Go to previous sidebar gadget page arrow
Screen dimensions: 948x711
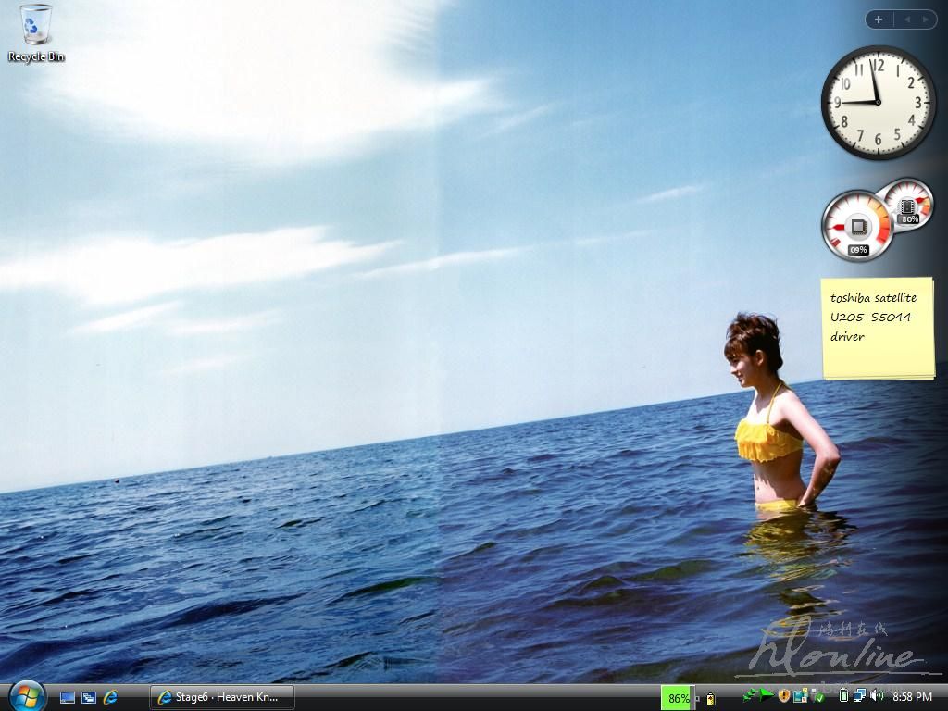coord(906,19)
